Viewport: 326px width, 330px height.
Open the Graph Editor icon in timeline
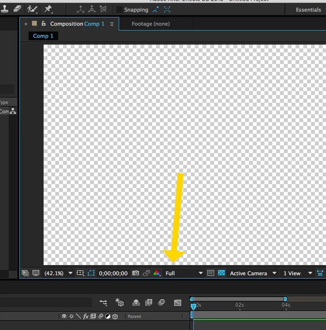pyautogui.click(x=177, y=302)
